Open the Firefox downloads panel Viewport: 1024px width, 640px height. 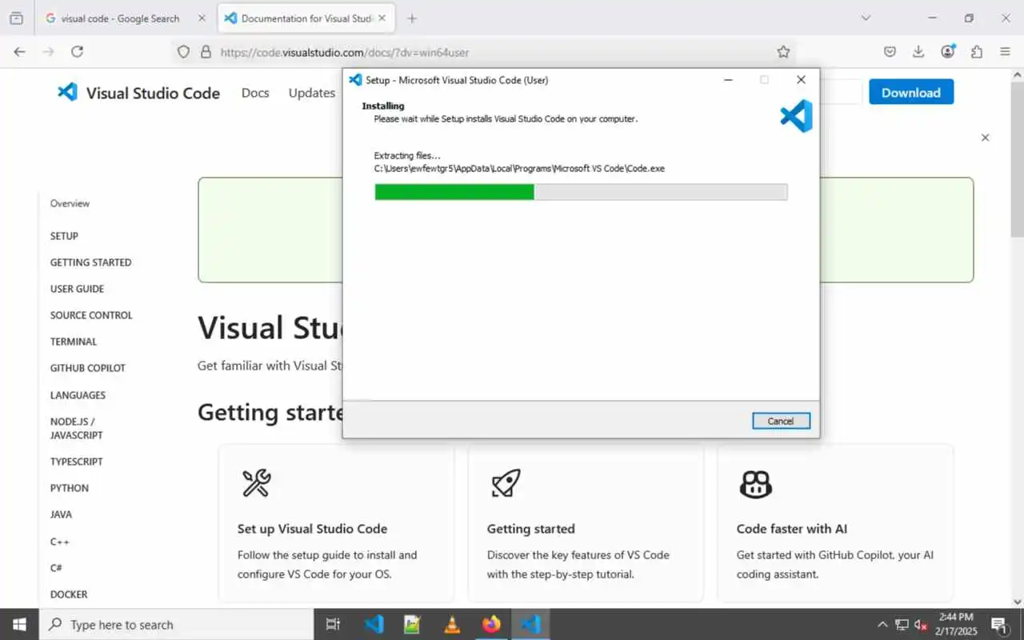point(918,52)
